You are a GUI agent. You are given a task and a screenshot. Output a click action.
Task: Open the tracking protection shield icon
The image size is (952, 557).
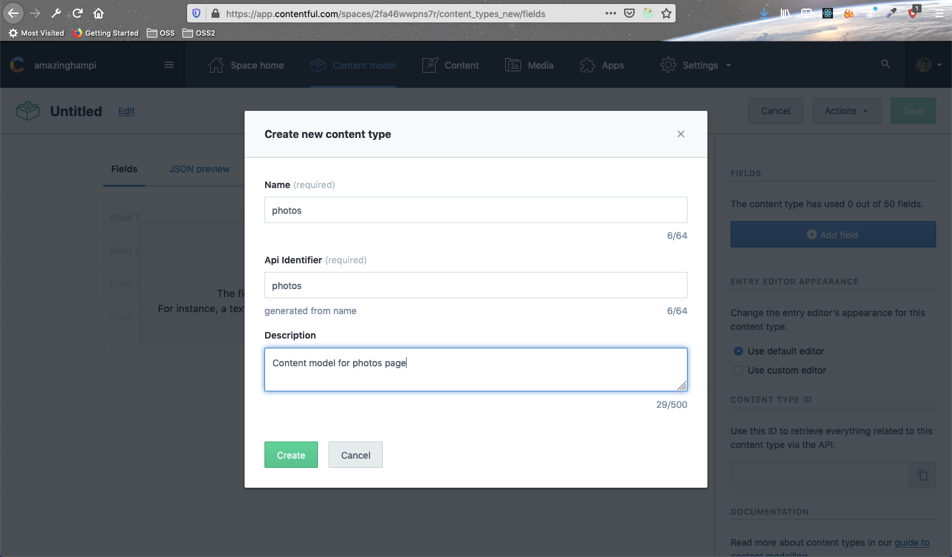[196, 13]
